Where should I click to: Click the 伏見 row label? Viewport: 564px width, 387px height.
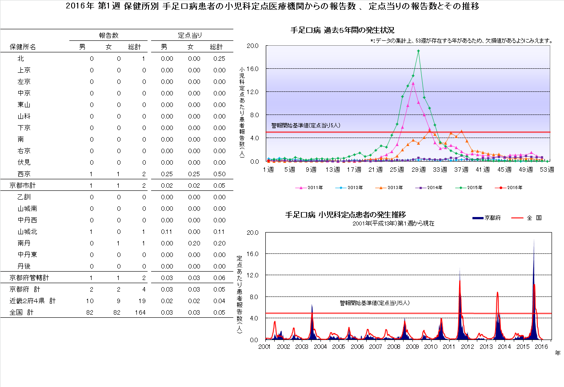[24, 162]
